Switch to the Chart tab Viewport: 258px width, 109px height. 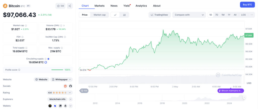(85, 6)
